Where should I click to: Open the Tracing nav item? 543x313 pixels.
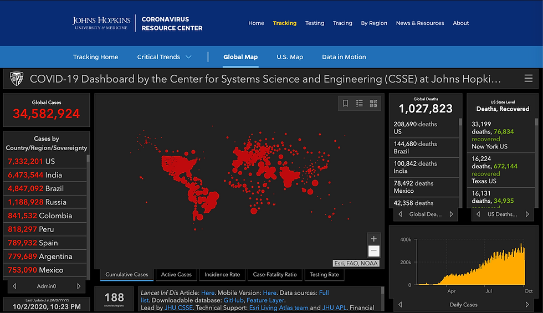click(342, 23)
